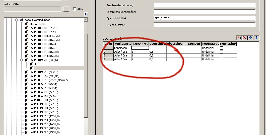This screenshot has height=135, width=266.
Task: Click Abgeschir... column header
Action: 175,44
